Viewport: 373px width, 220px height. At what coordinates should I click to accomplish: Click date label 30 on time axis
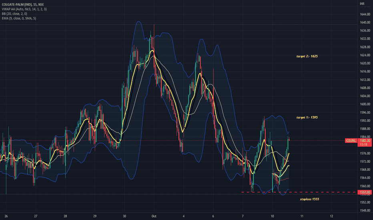point(124,216)
